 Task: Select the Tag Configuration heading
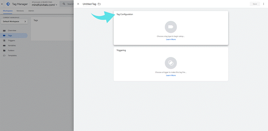point(125,14)
